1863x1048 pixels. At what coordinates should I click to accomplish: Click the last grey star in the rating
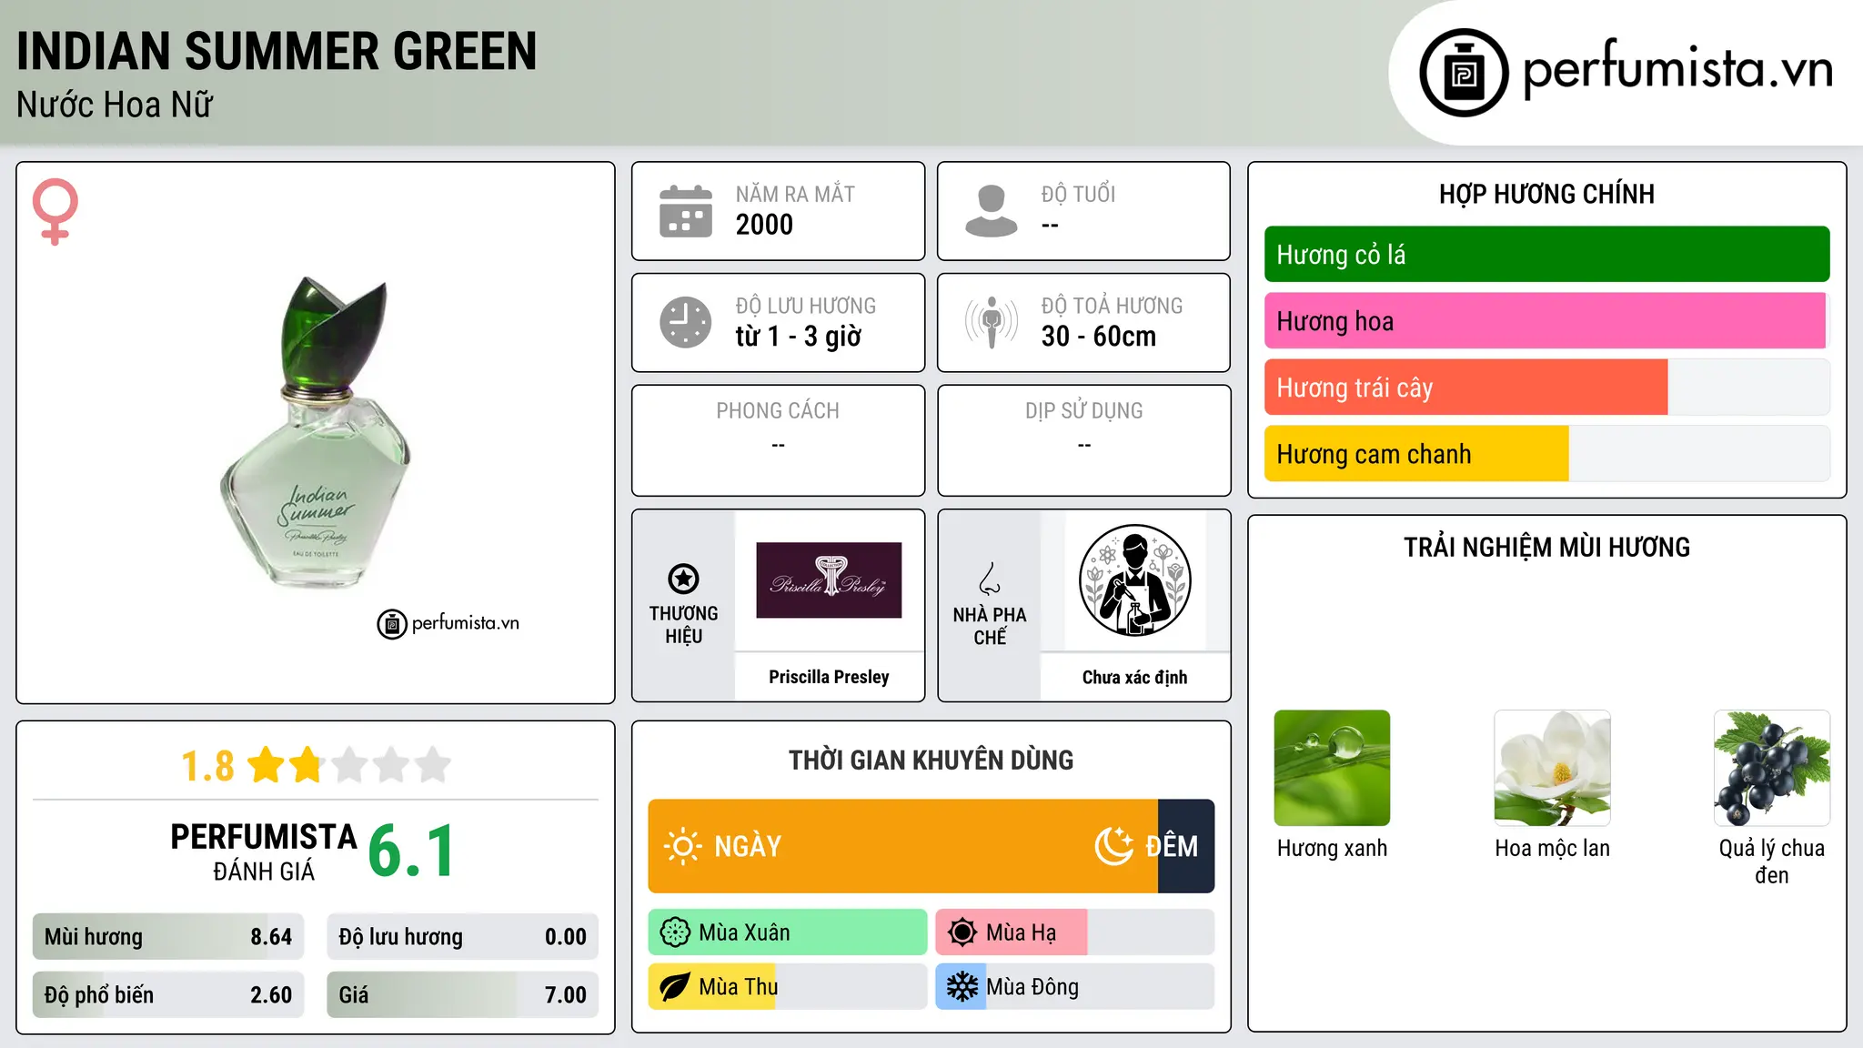tap(433, 765)
